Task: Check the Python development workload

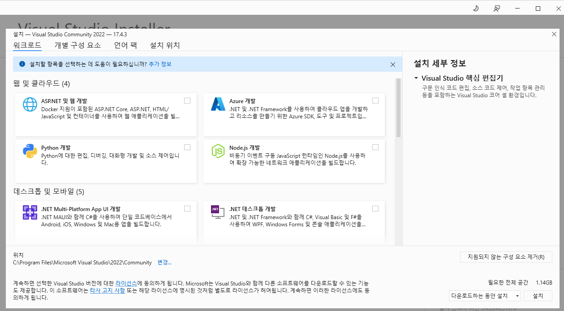Action: (187, 147)
